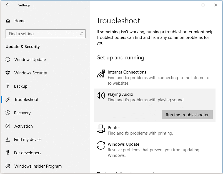Click the Run the troubleshooter button
The width and height of the screenshot is (223, 174).
click(187, 115)
